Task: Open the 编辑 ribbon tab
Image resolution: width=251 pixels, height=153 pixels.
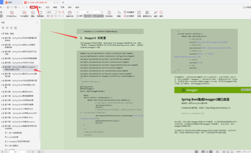Action: (x=55, y=7)
